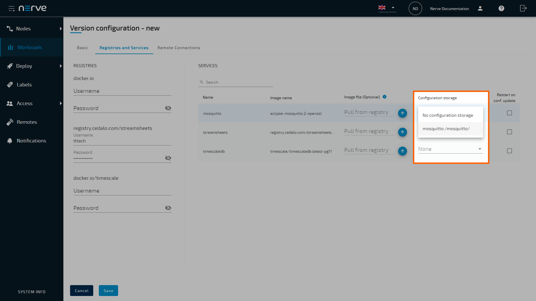Click the help question mark icon
The width and height of the screenshot is (536, 301).
(501, 8)
